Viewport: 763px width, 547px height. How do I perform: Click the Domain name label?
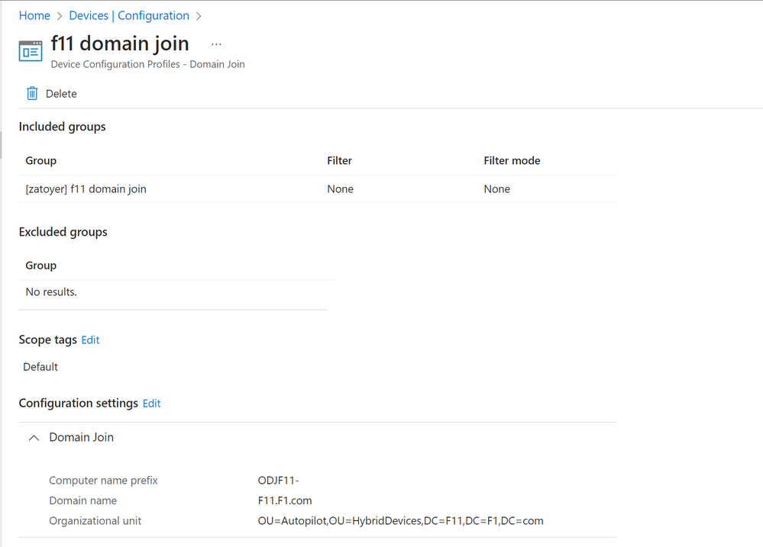pyautogui.click(x=82, y=500)
